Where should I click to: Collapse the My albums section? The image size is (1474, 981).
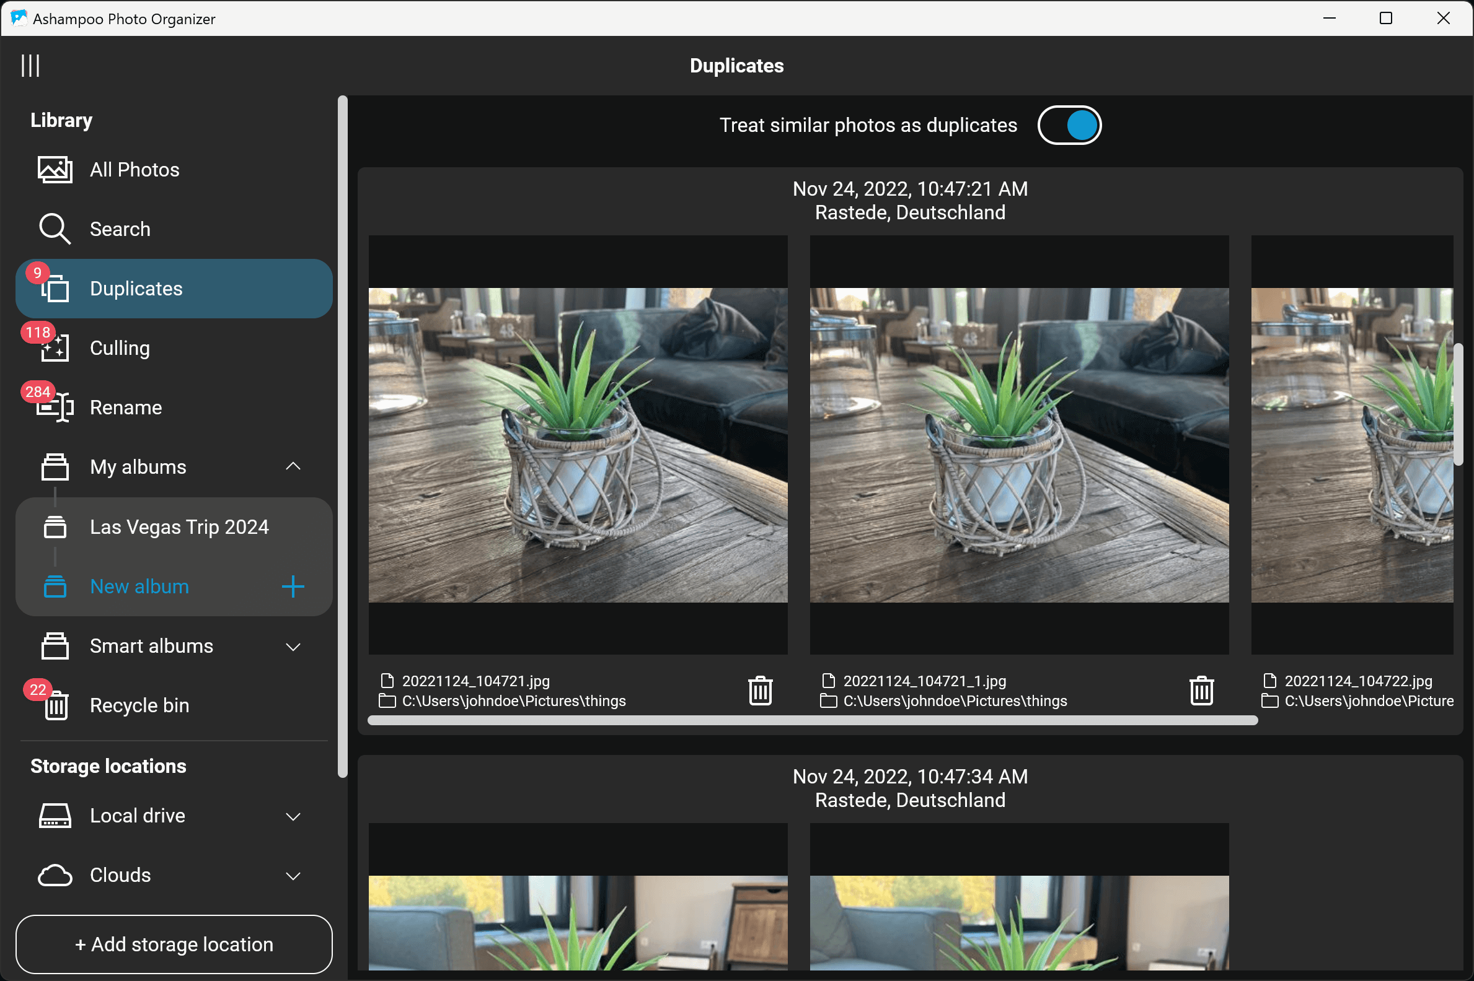click(293, 466)
